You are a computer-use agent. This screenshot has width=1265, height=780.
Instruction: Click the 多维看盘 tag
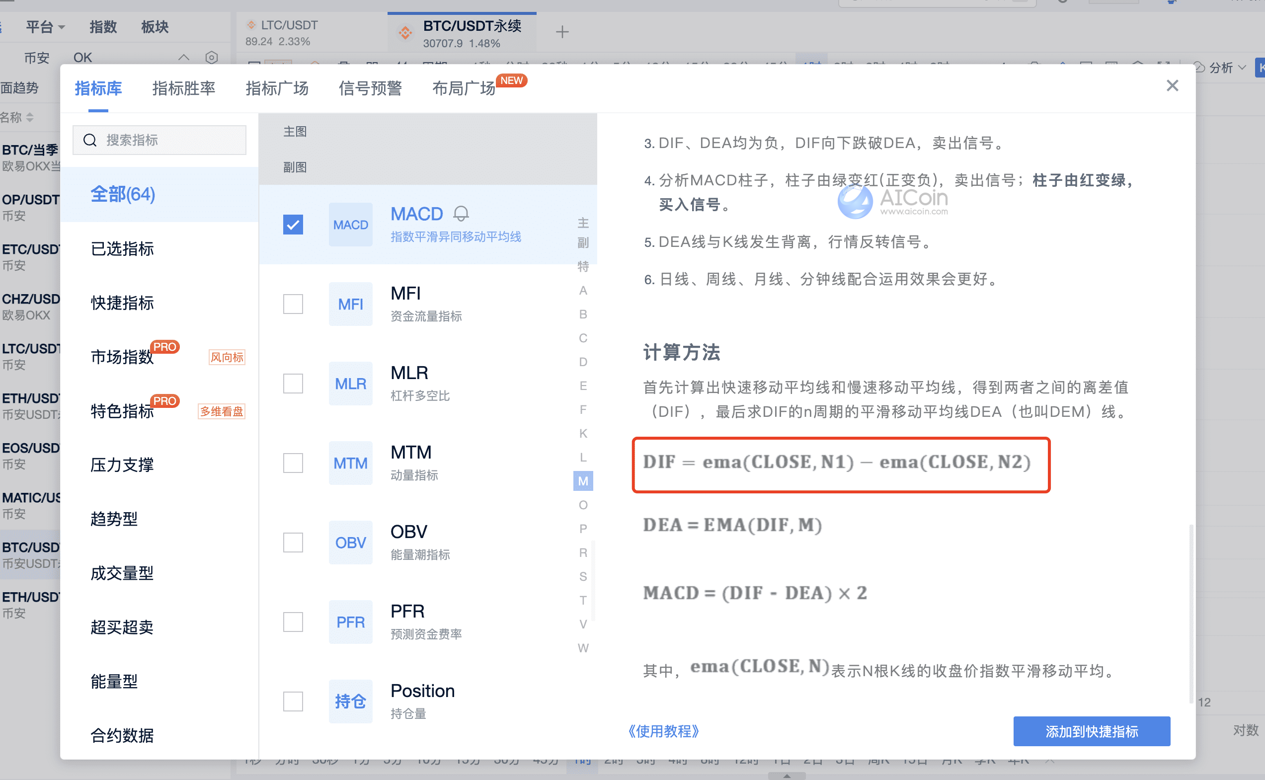point(221,412)
